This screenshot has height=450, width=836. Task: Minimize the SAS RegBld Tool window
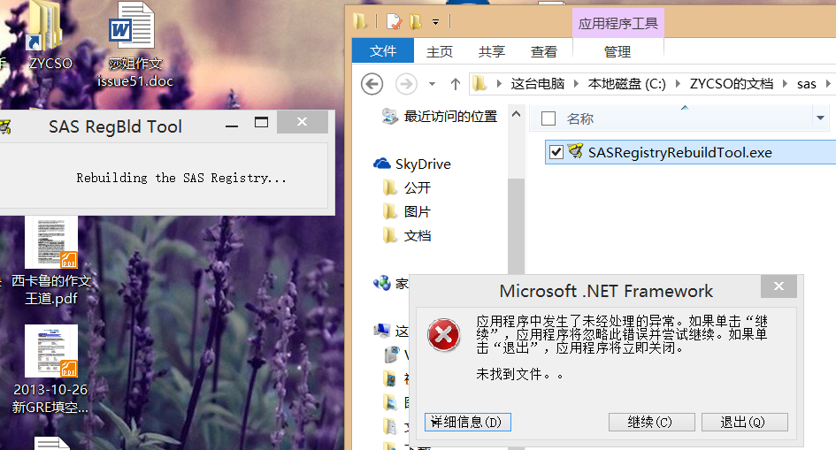[232, 126]
